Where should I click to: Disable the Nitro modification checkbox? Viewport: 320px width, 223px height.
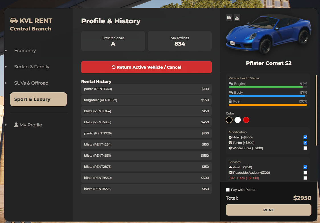click(305, 137)
